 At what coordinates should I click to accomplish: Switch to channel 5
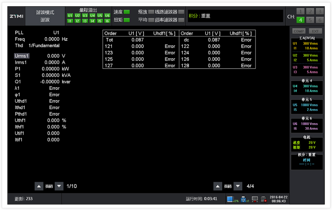[x=310, y=20]
